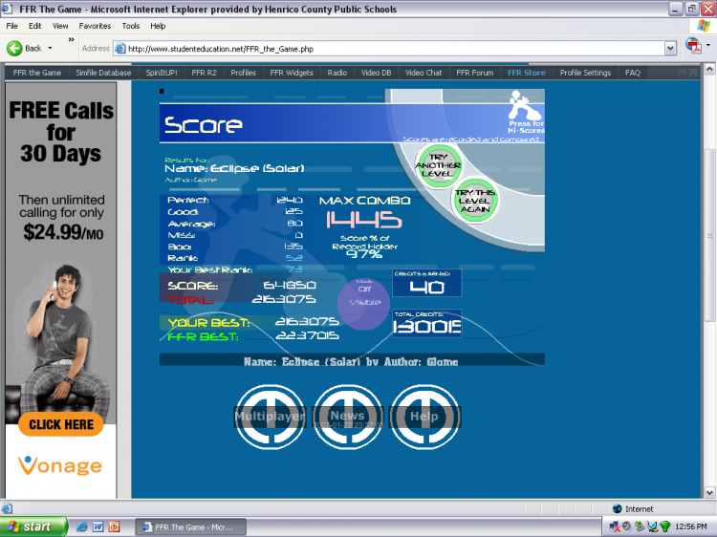
Task: Click the address URL field
Action: (x=395, y=49)
